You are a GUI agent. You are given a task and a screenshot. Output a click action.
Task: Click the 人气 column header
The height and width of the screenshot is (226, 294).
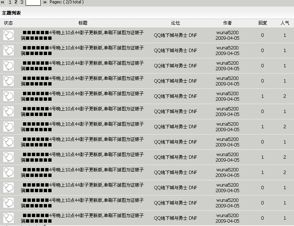point(285,23)
